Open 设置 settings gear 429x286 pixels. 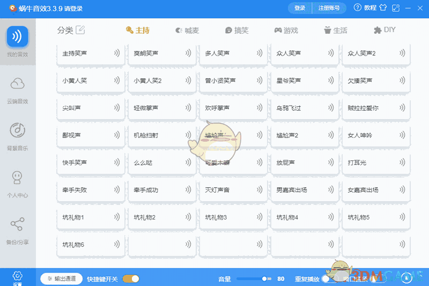pyautogui.click(x=18, y=278)
